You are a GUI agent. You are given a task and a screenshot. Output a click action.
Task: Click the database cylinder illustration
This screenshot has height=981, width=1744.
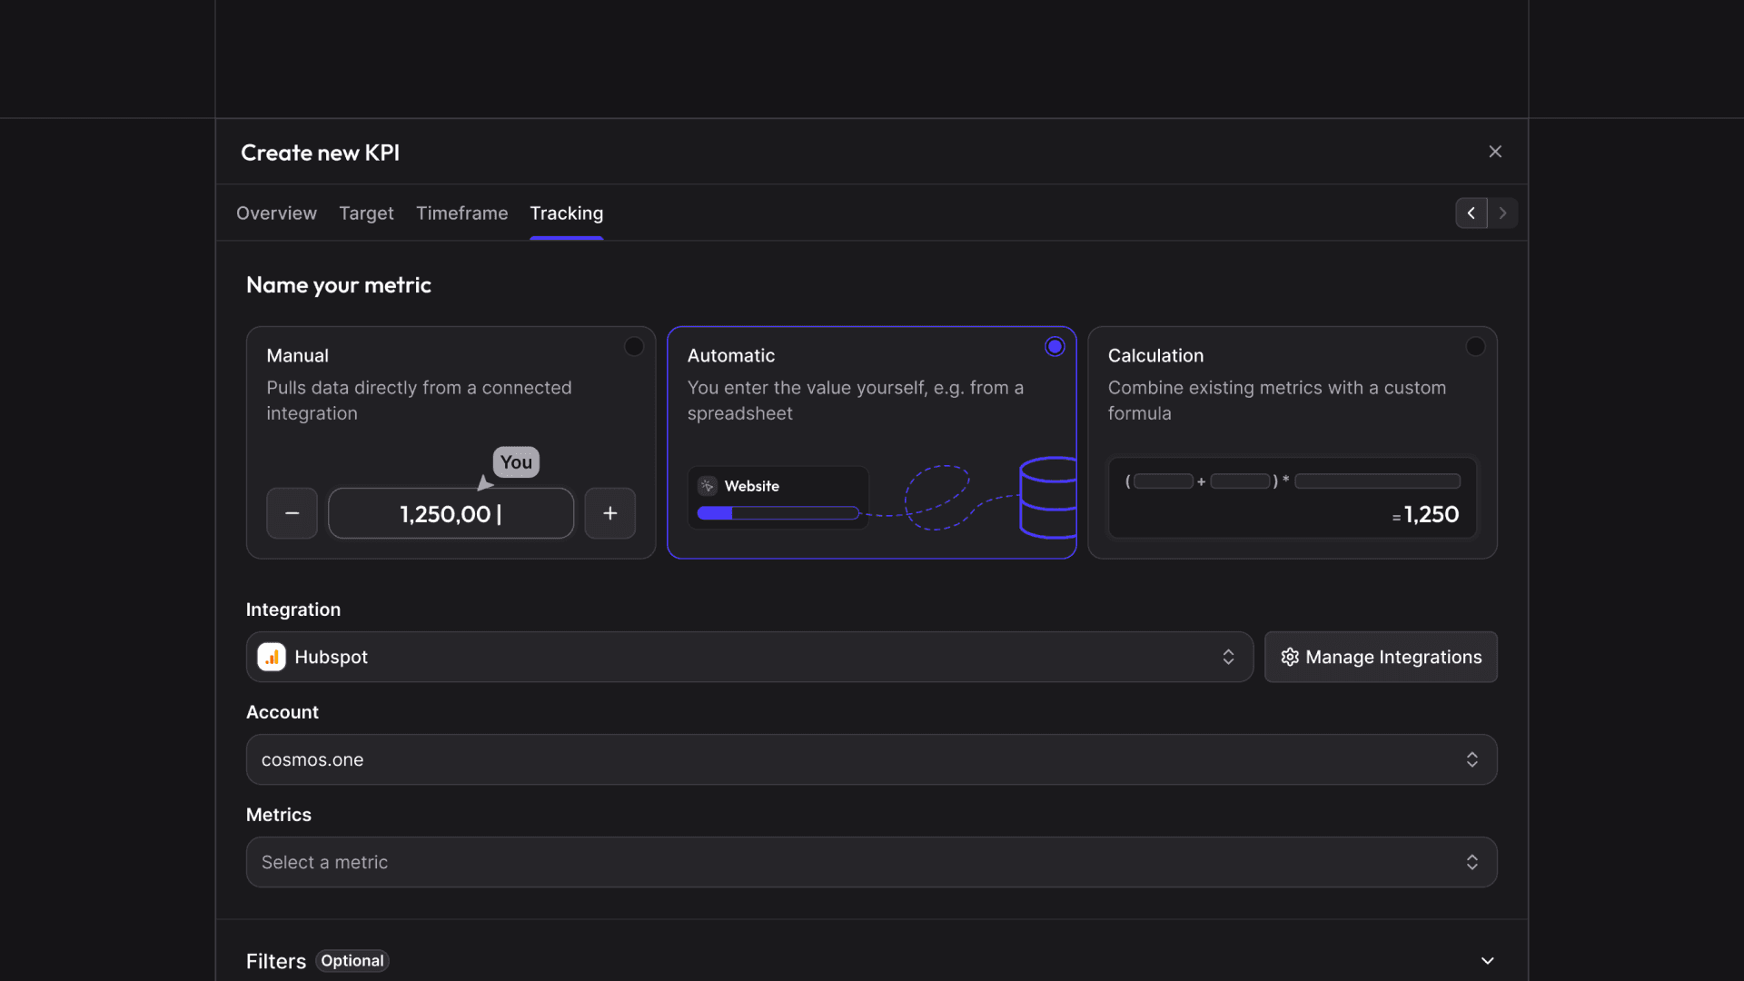point(1048,497)
